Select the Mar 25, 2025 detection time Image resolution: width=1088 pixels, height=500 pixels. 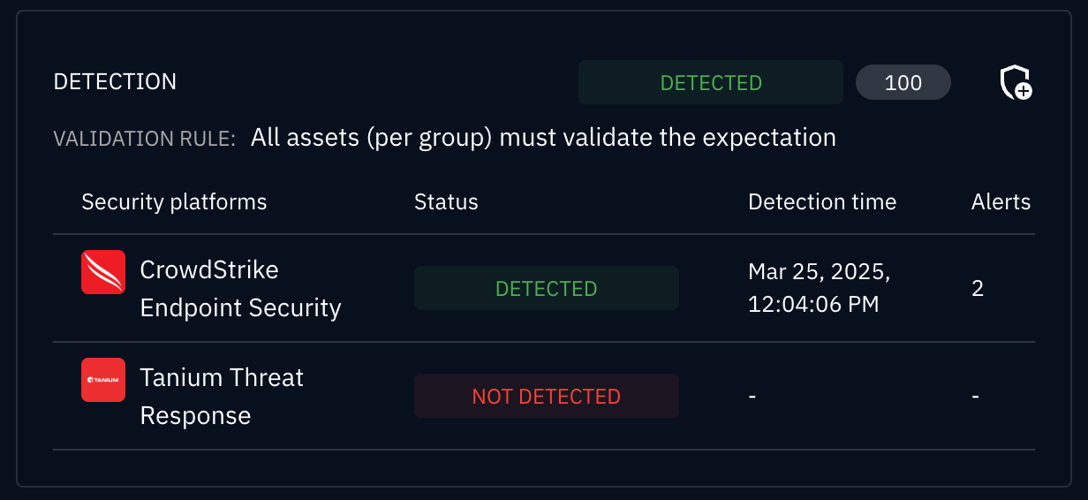(x=819, y=288)
